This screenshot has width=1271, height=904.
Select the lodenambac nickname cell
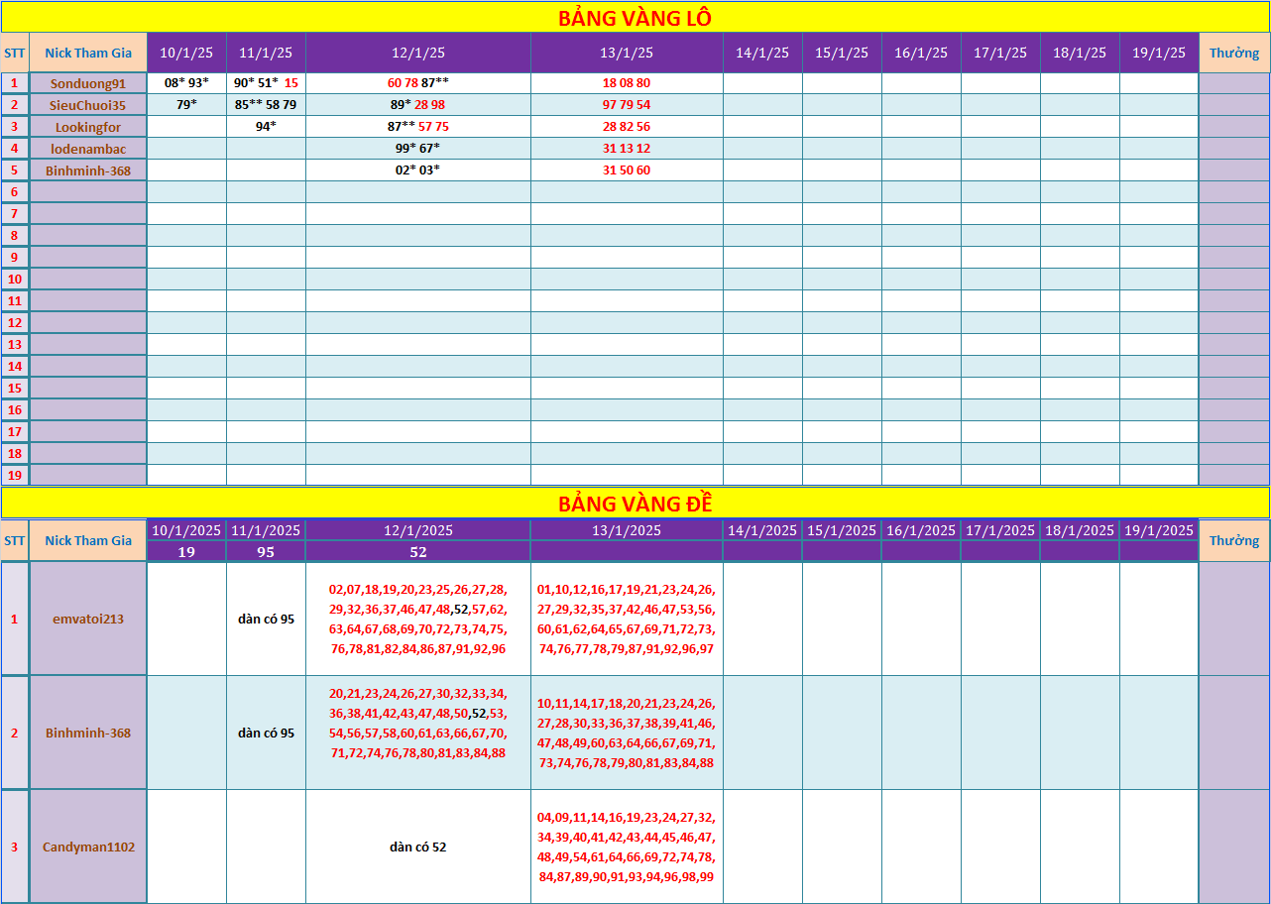[x=88, y=149]
